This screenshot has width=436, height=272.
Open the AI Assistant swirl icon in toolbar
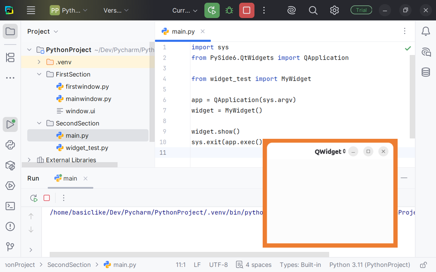(291, 10)
